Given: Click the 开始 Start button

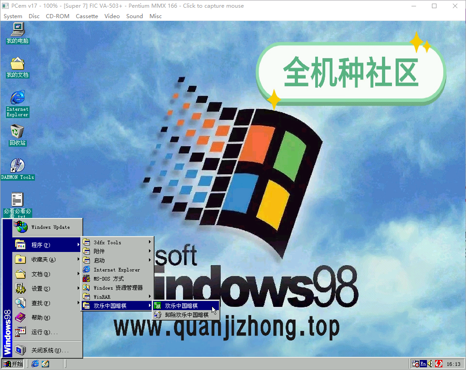Looking at the screenshot, I should (12, 364).
